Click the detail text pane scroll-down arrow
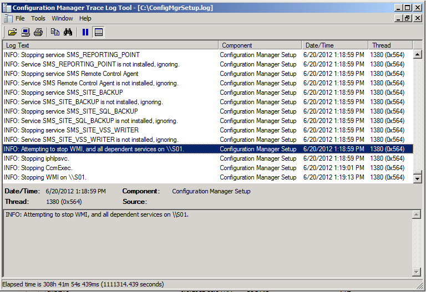This screenshot has width=426, height=292. 416,271
